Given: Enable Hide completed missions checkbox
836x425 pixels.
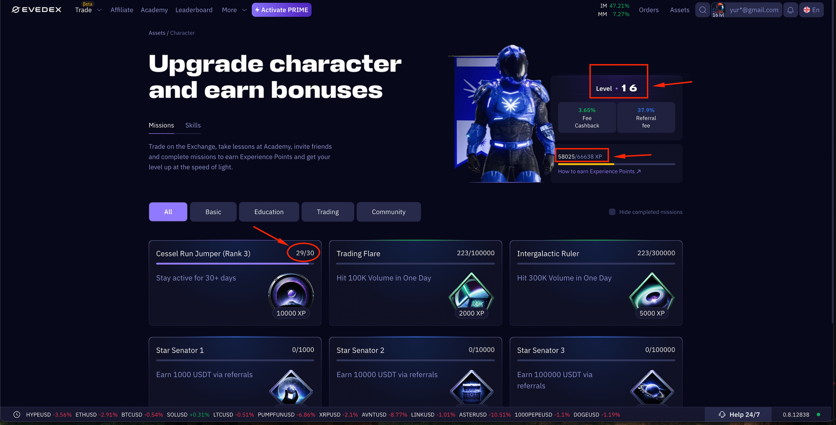Looking at the screenshot, I should [x=612, y=212].
